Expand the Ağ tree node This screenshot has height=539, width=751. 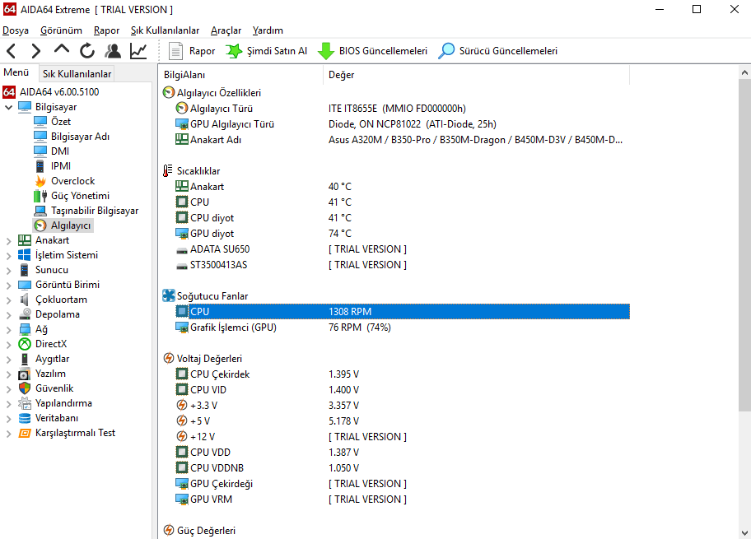[x=8, y=330]
